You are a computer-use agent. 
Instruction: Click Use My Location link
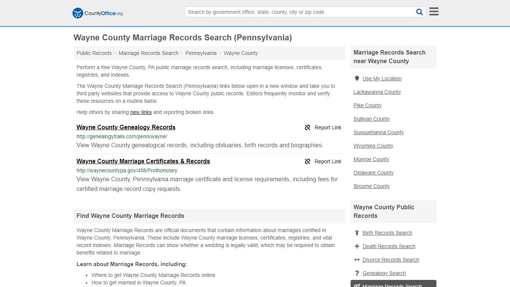coord(382,78)
